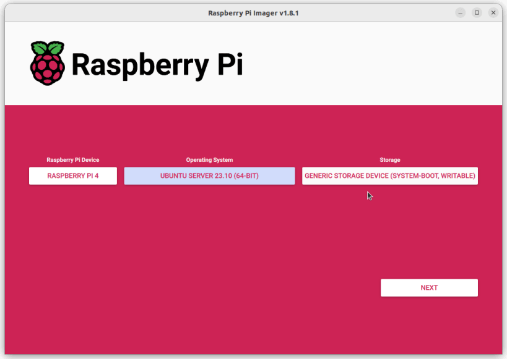Choose OS via Ubuntu Server 23.10 button
The width and height of the screenshot is (507, 359).
pos(209,175)
